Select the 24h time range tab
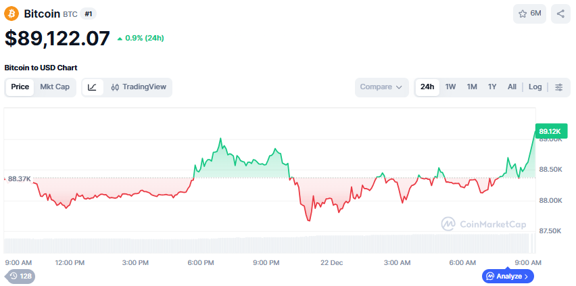 point(427,87)
